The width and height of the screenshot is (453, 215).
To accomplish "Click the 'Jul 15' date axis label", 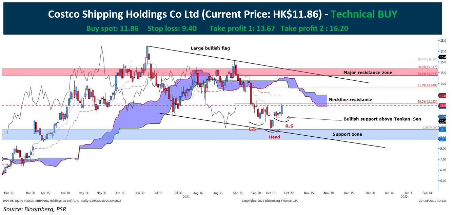I will coord(158,193).
